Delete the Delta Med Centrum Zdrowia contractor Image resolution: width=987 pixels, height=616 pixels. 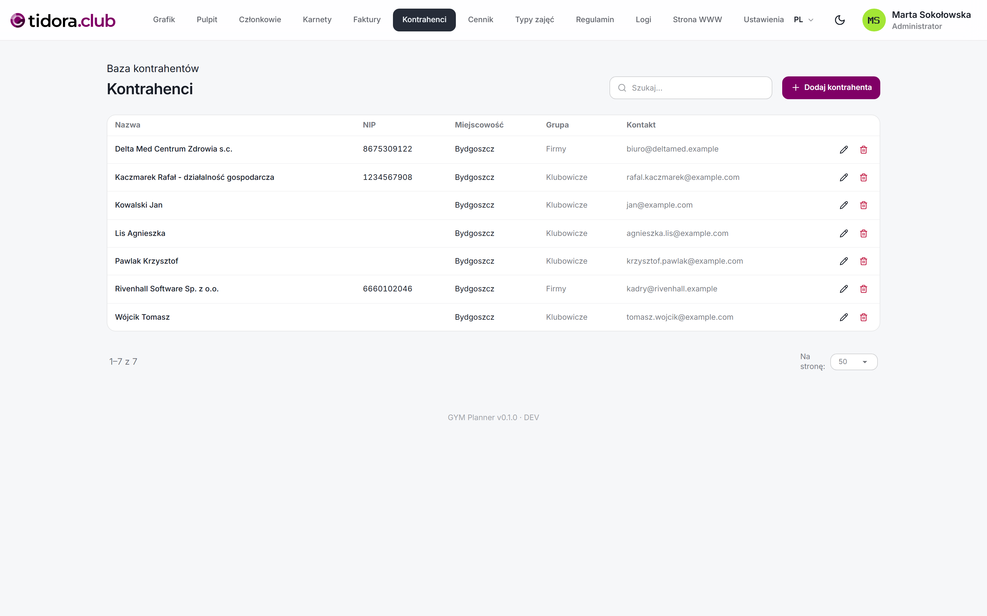tap(863, 149)
